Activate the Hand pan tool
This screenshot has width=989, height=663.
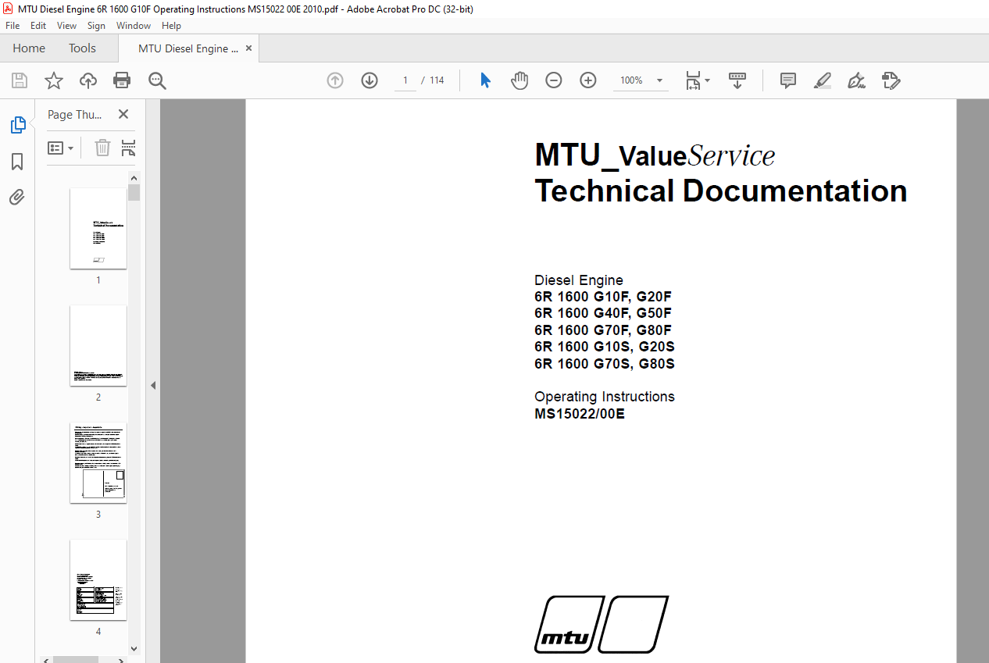pos(519,80)
